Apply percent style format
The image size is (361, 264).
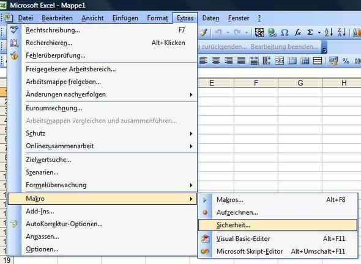[x=346, y=61]
